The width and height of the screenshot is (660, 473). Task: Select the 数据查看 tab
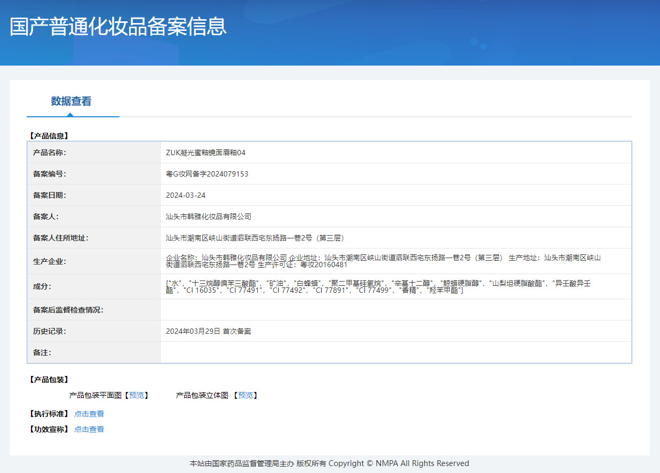coord(71,101)
